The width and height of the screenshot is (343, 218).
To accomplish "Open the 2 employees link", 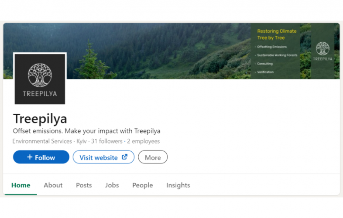I will [x=143, y=141].
